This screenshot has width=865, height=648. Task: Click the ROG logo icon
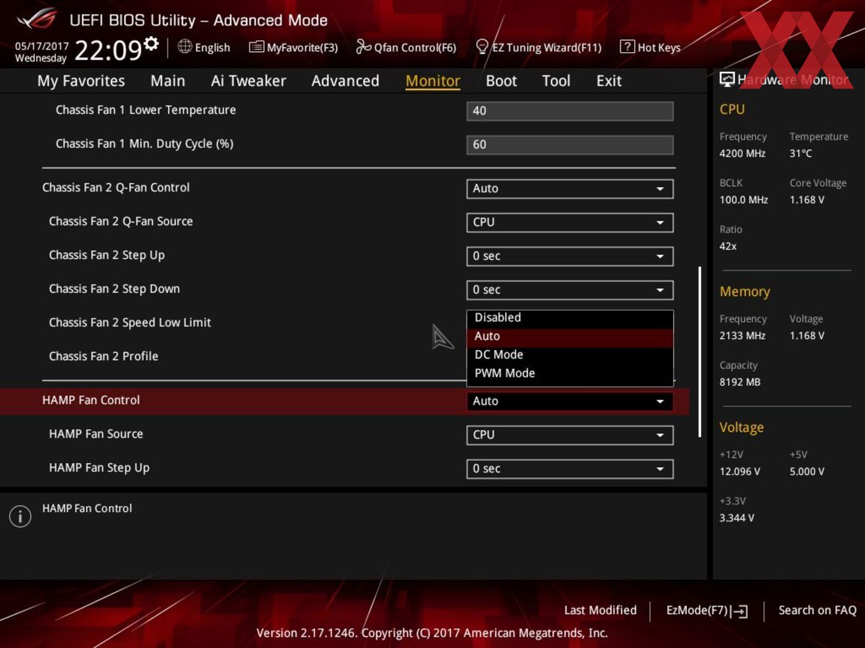tap(36, 20)
